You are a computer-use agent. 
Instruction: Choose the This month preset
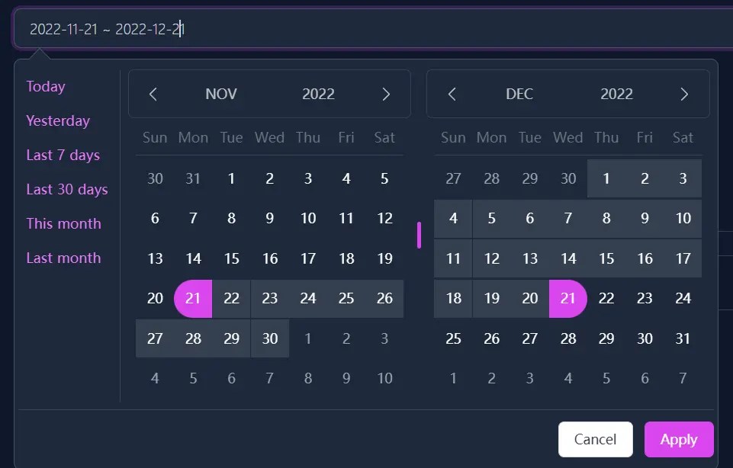[x=64, y=223]
